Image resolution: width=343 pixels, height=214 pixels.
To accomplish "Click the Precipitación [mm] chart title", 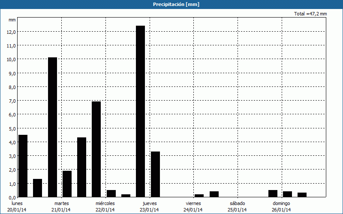I will (x=176, y=4).
